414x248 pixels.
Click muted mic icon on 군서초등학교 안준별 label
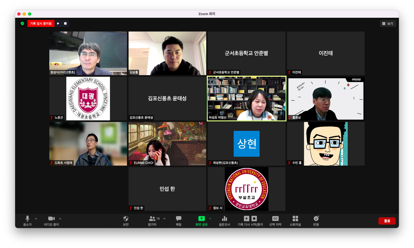210,72
